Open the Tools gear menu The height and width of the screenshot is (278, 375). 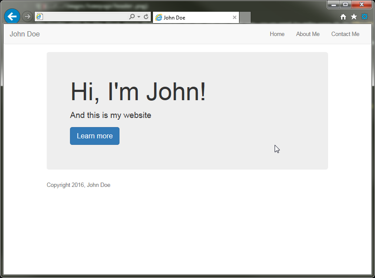[365, 16]
